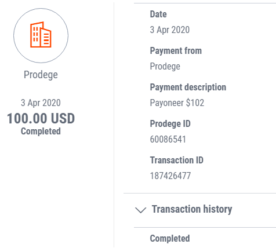Click the 3 Apr 2020 date in details
Image resolution: width=276 pixels, height=248 pixels.
click(x=170, y=30)
